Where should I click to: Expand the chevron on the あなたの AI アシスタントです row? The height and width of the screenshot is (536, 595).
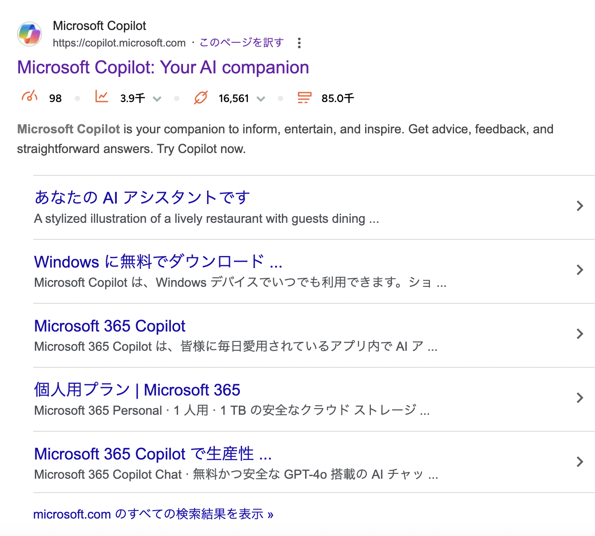[580, 206]
